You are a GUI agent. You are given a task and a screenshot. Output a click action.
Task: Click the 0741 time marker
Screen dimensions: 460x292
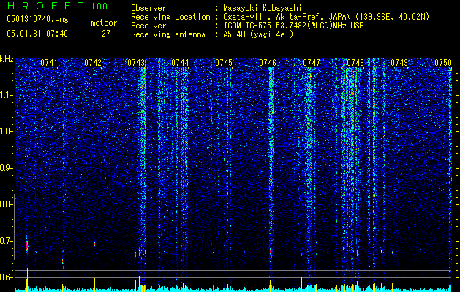tap(49, 62)
